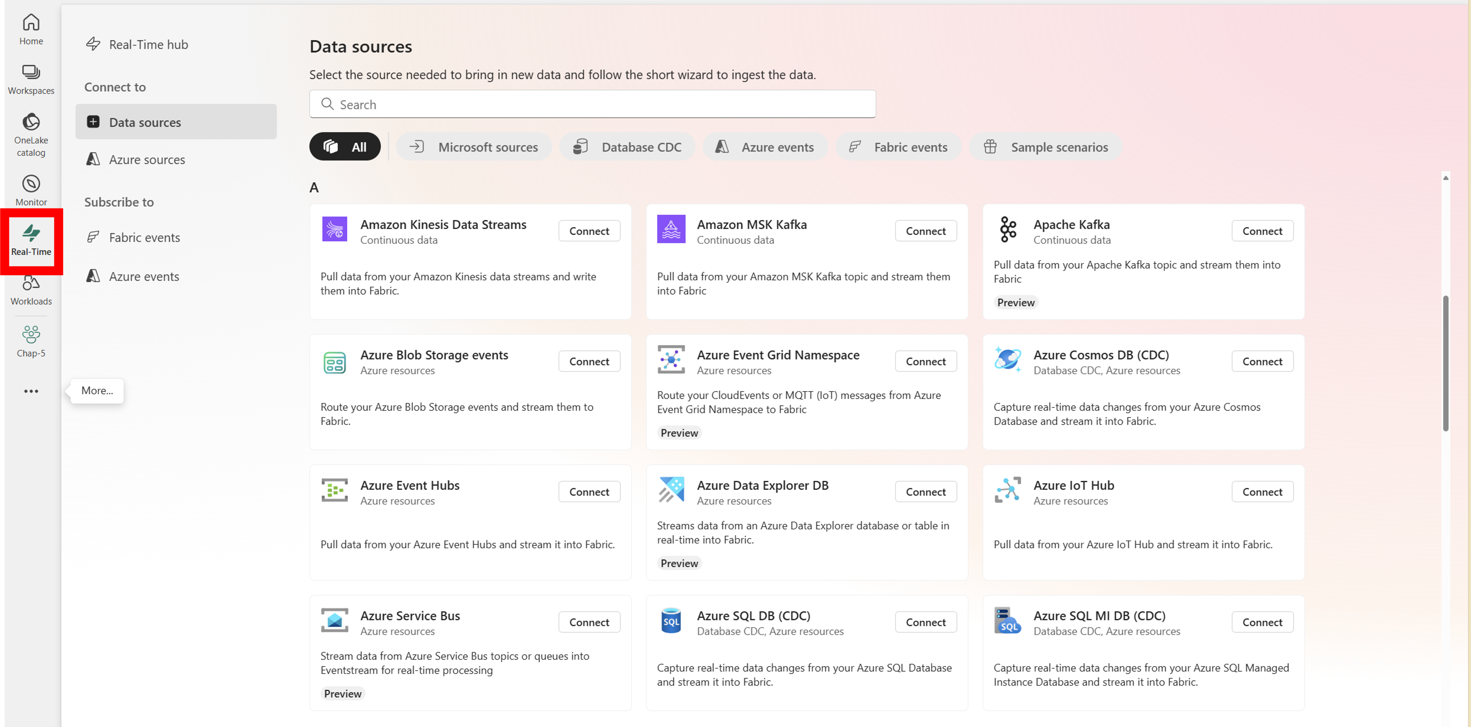This screenshot has height=727, width=1471.
Task: Filter by Sample scenarios
Action: 1045,147
